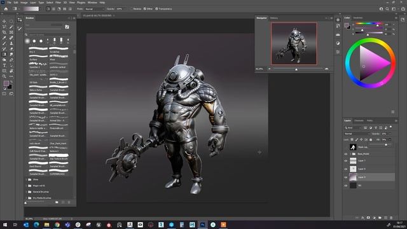Open the search icon at top right
407x229 pixels.
[x=387, y=9]
